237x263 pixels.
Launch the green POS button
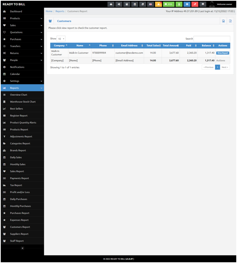point(169,4)
